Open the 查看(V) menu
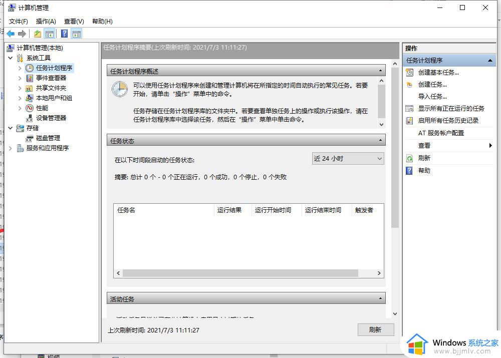Screen dimensions: 501x358 (74, 22)
